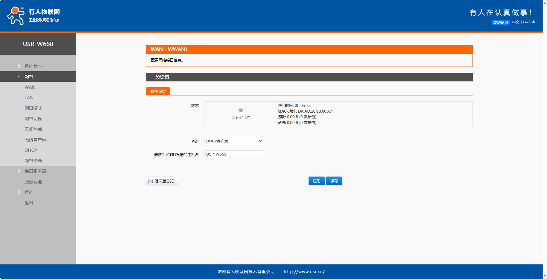This screenshot has width=547, height=279.
Task: Open the LAN menu item
Action: (x=29, y=98)
